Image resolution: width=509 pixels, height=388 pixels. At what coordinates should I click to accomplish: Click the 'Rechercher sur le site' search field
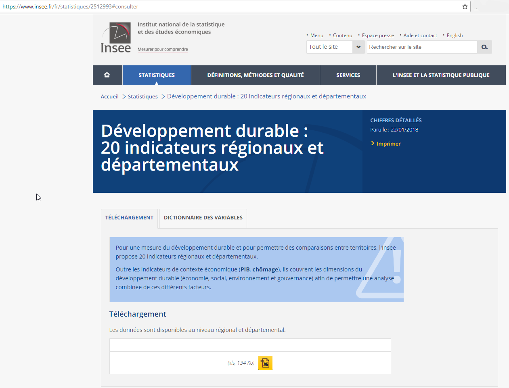coord(421,47)
